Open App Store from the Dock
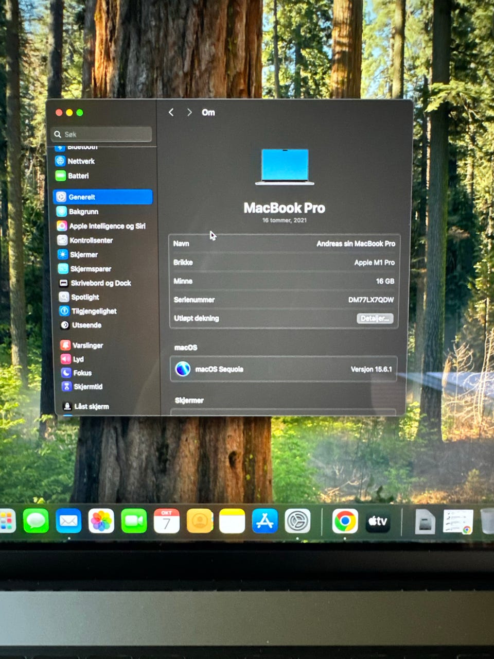 (x=265, y=521)
